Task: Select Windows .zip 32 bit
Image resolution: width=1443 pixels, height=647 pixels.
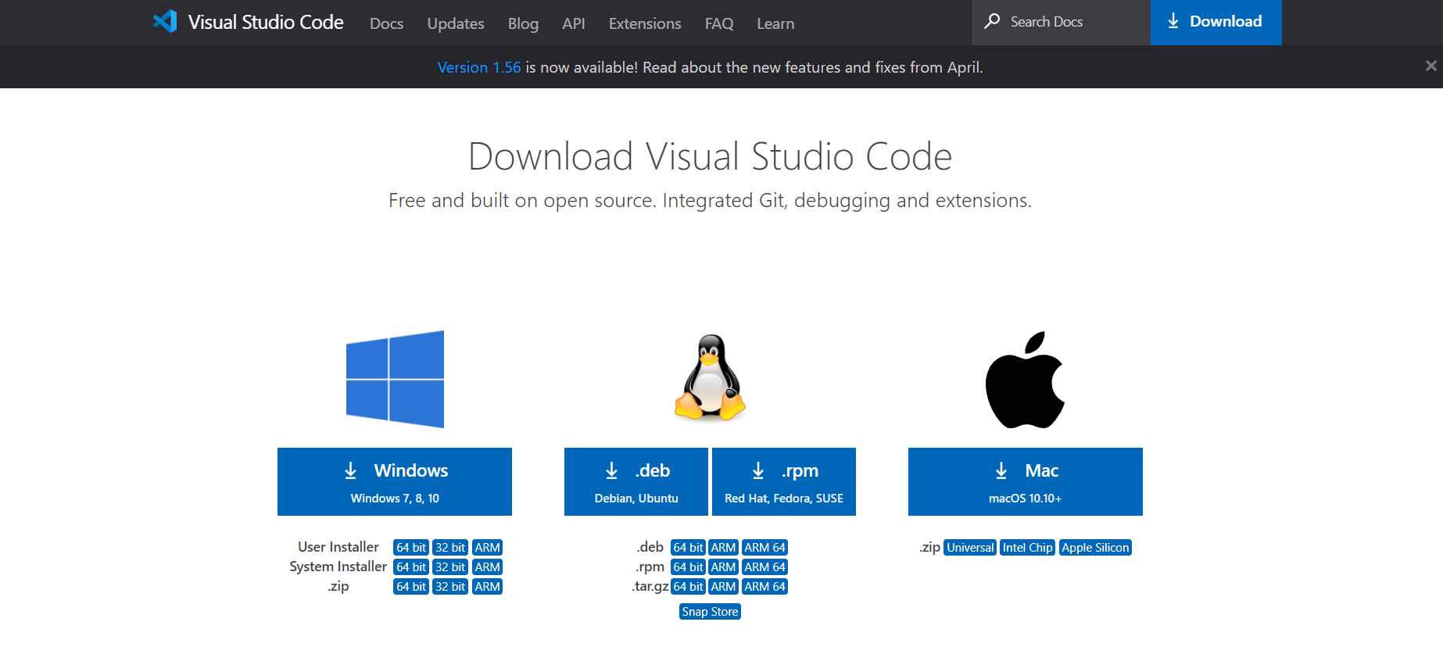Action: pos(450,587)
